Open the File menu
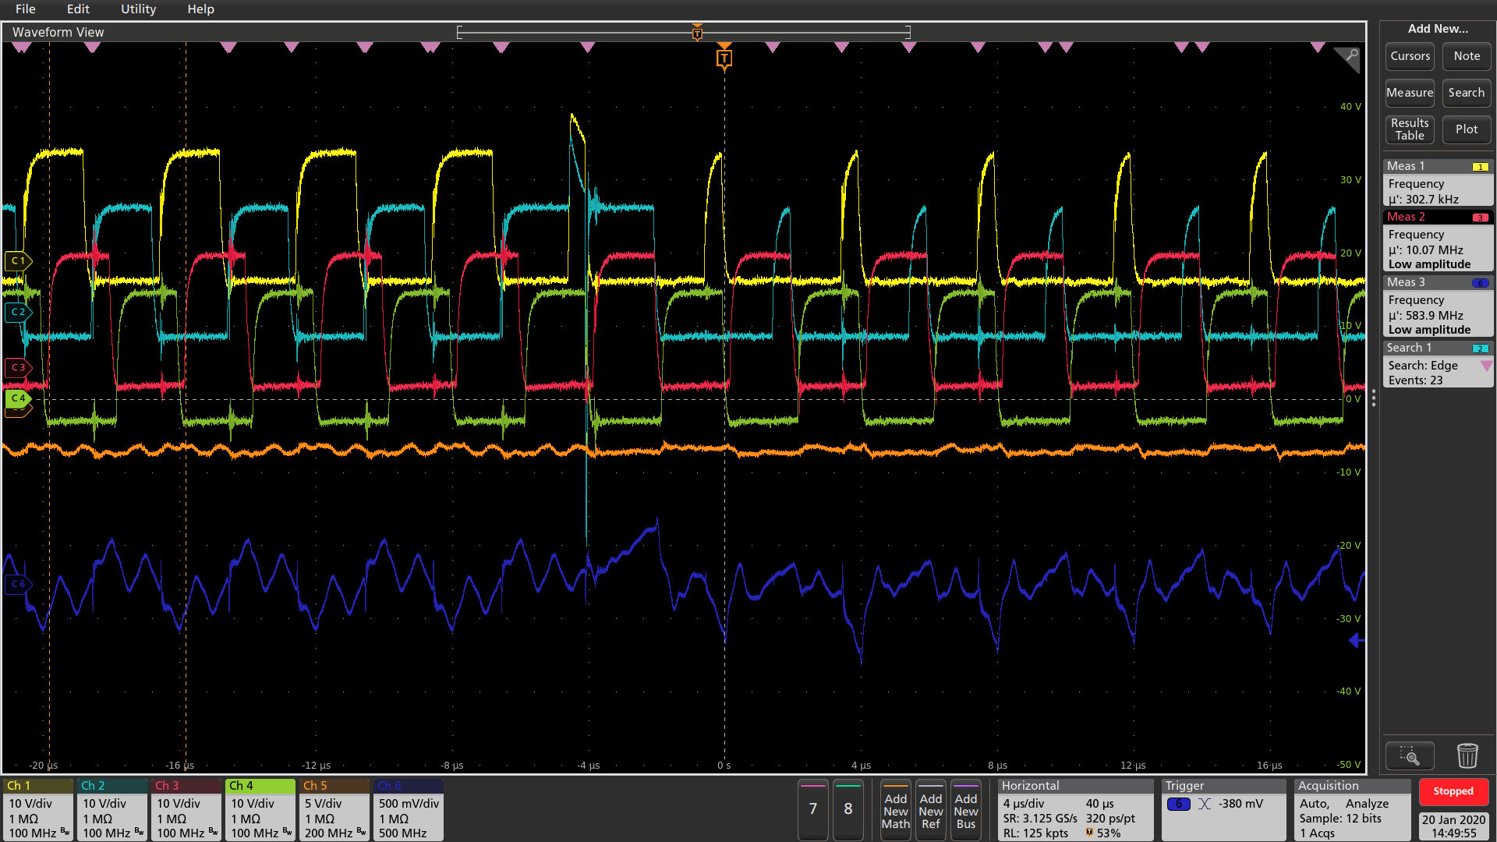 (x=26, y=9)
